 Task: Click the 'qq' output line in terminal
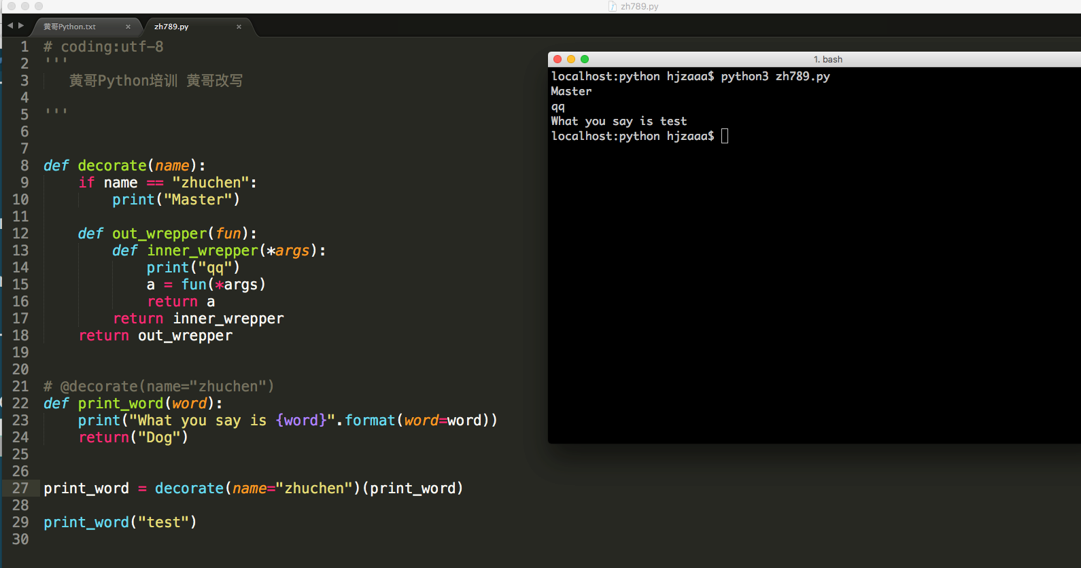[x=558, y=107]
